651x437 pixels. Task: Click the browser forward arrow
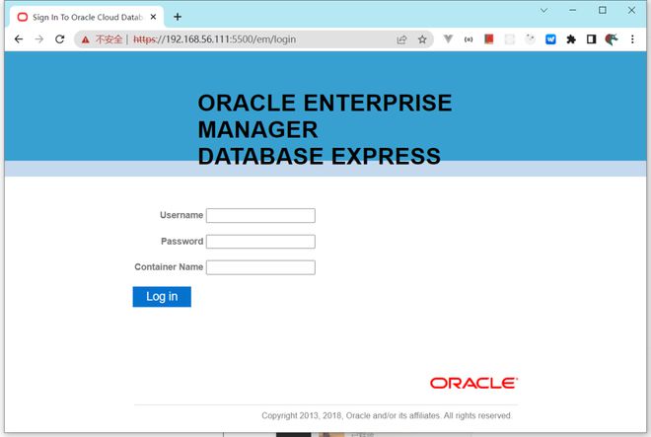coord(39,39)
